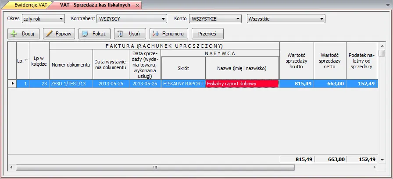393x179 pixels.
Task: Click the Lp w księdze value 23
Action: [39, 84]
